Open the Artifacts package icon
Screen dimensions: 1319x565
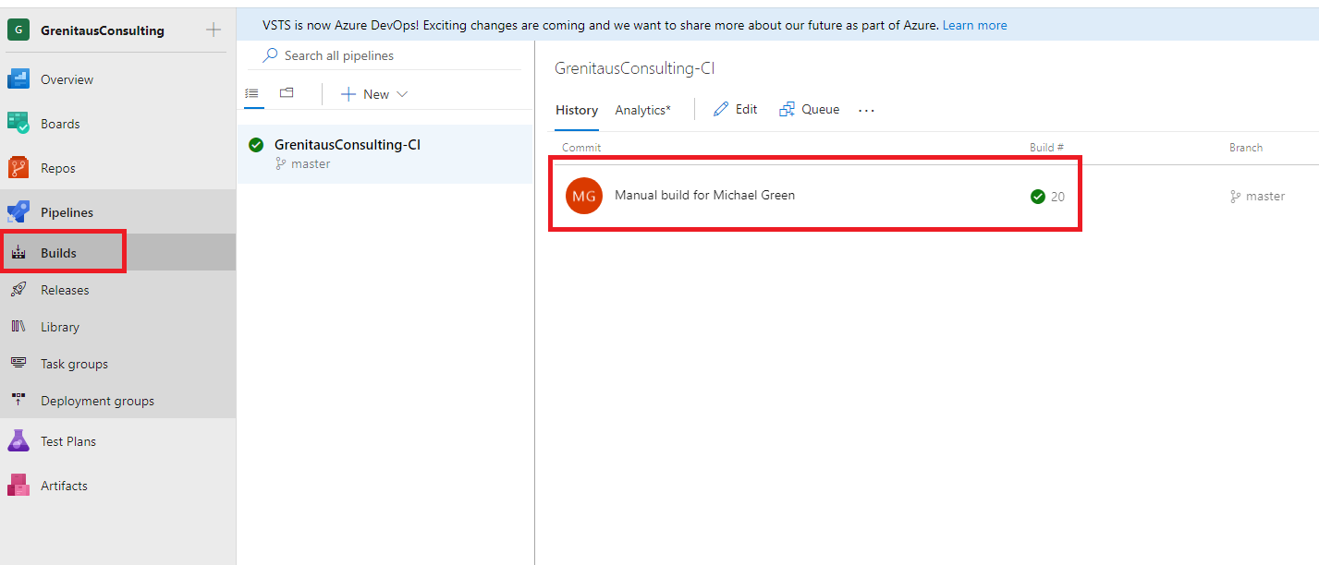click(18, 486)
